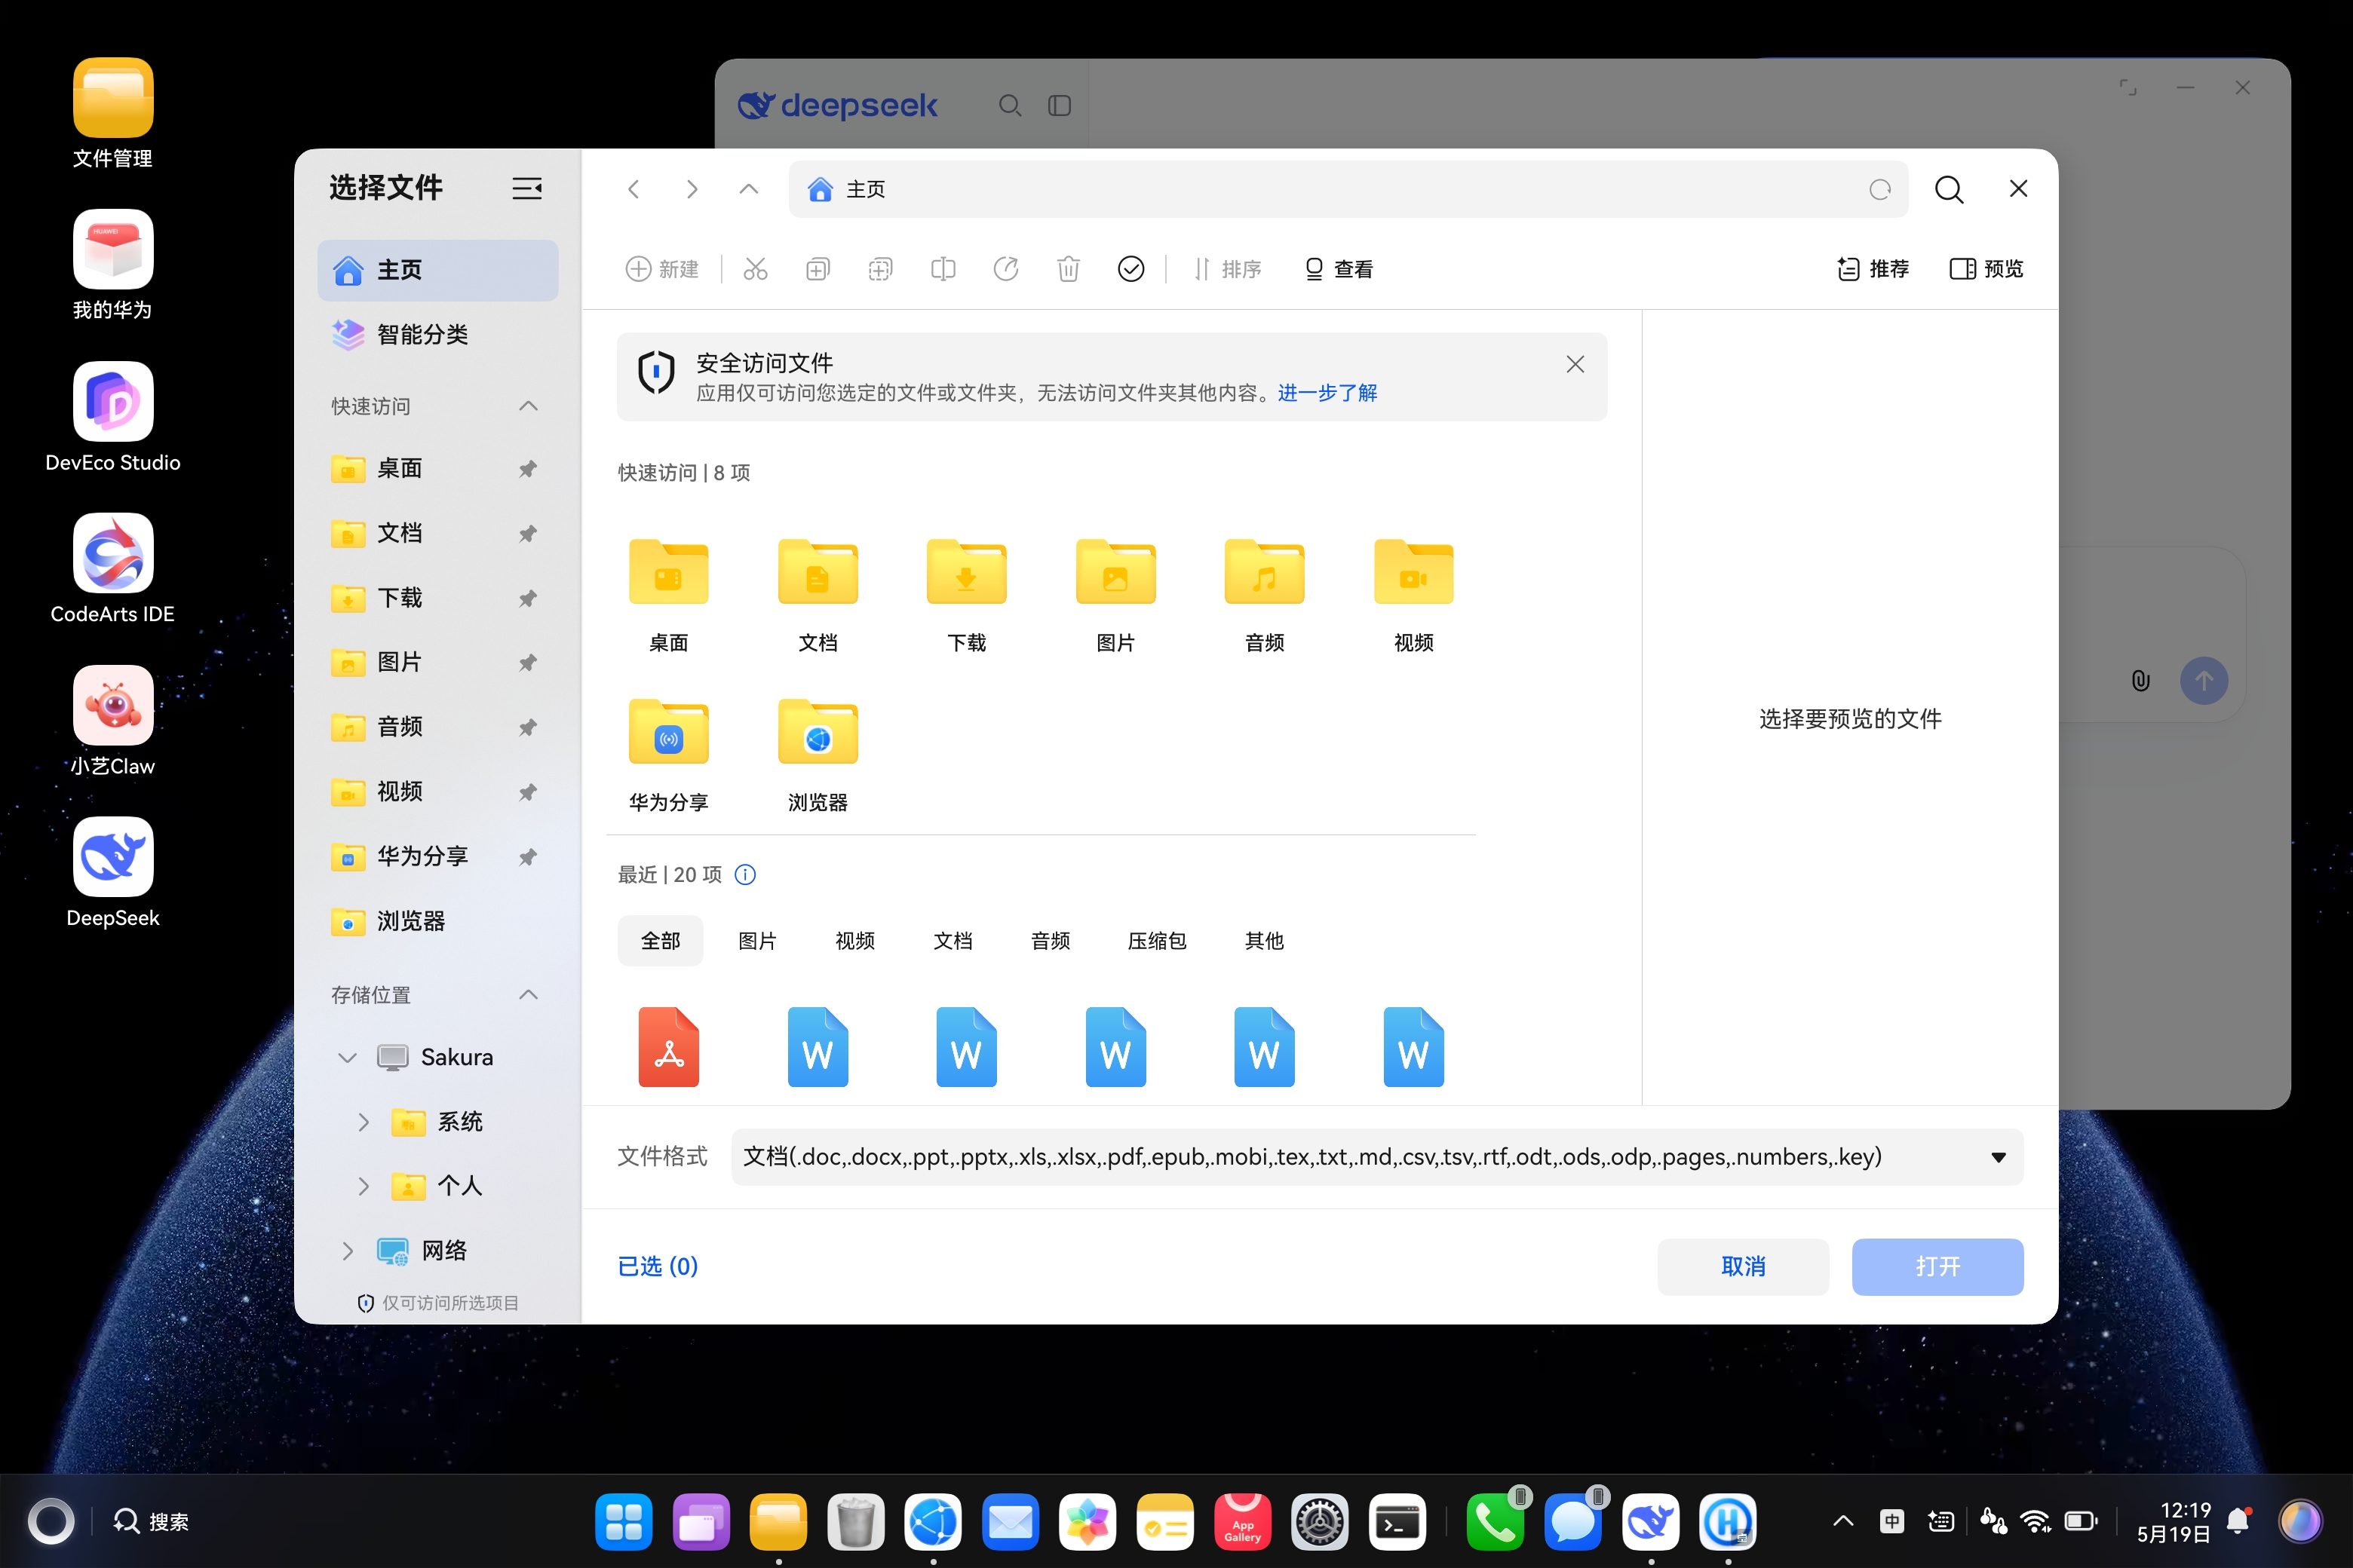The width and height of the screenshot is (2353, 1568).
Task: Click the paste icon in toolbar
Action: tap(880, 269)
